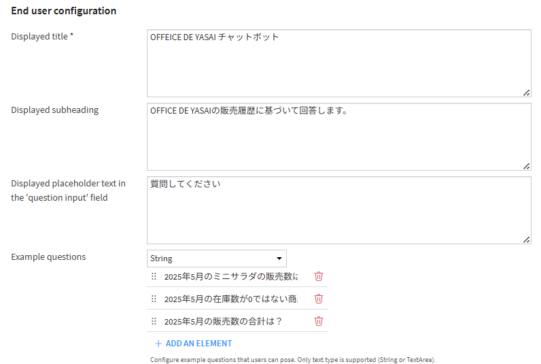Open the String type dropdown
The image size is (541, 364).
tap(217, 259)
